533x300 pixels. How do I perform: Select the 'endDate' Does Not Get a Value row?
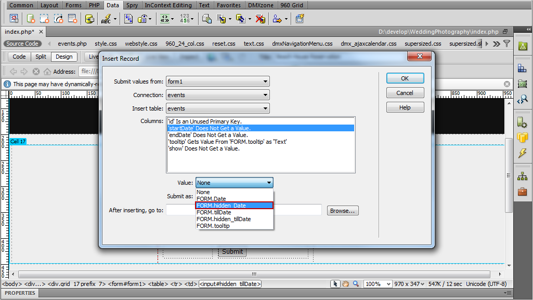(x=261, y=135)
